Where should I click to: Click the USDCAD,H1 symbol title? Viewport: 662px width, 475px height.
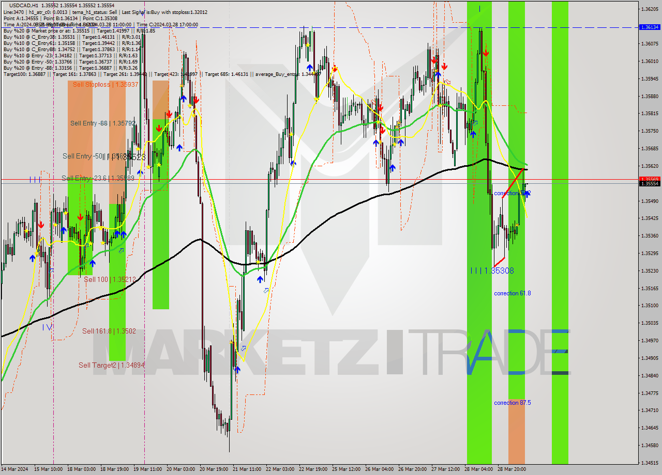[24, 5]
